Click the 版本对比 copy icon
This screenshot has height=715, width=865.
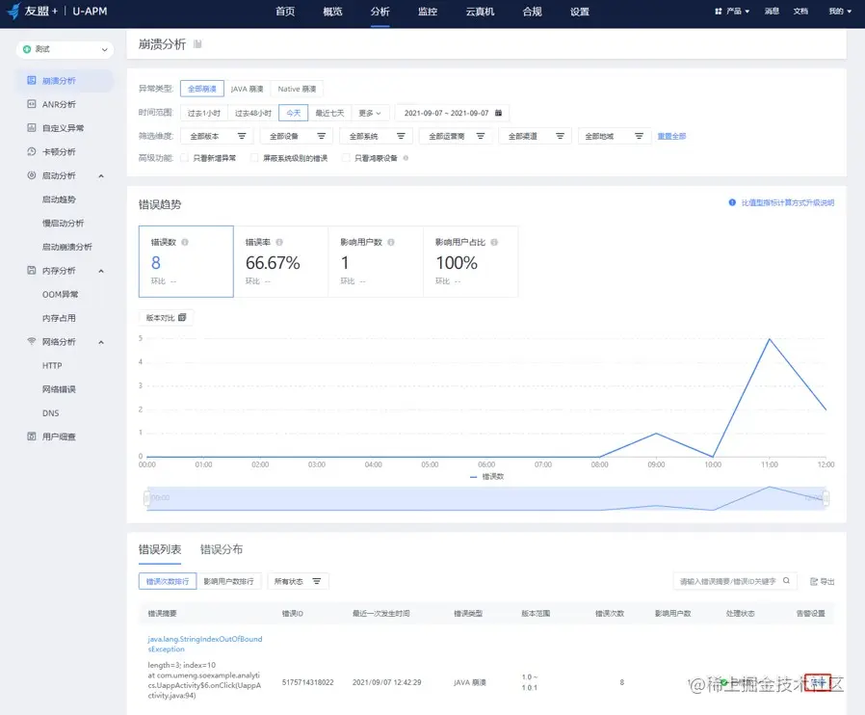click(x=182, y=318)
